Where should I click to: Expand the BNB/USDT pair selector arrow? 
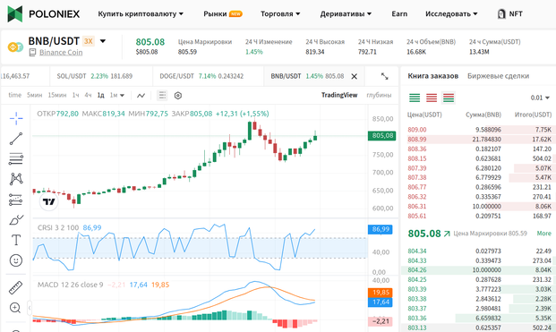click(103, 41)
